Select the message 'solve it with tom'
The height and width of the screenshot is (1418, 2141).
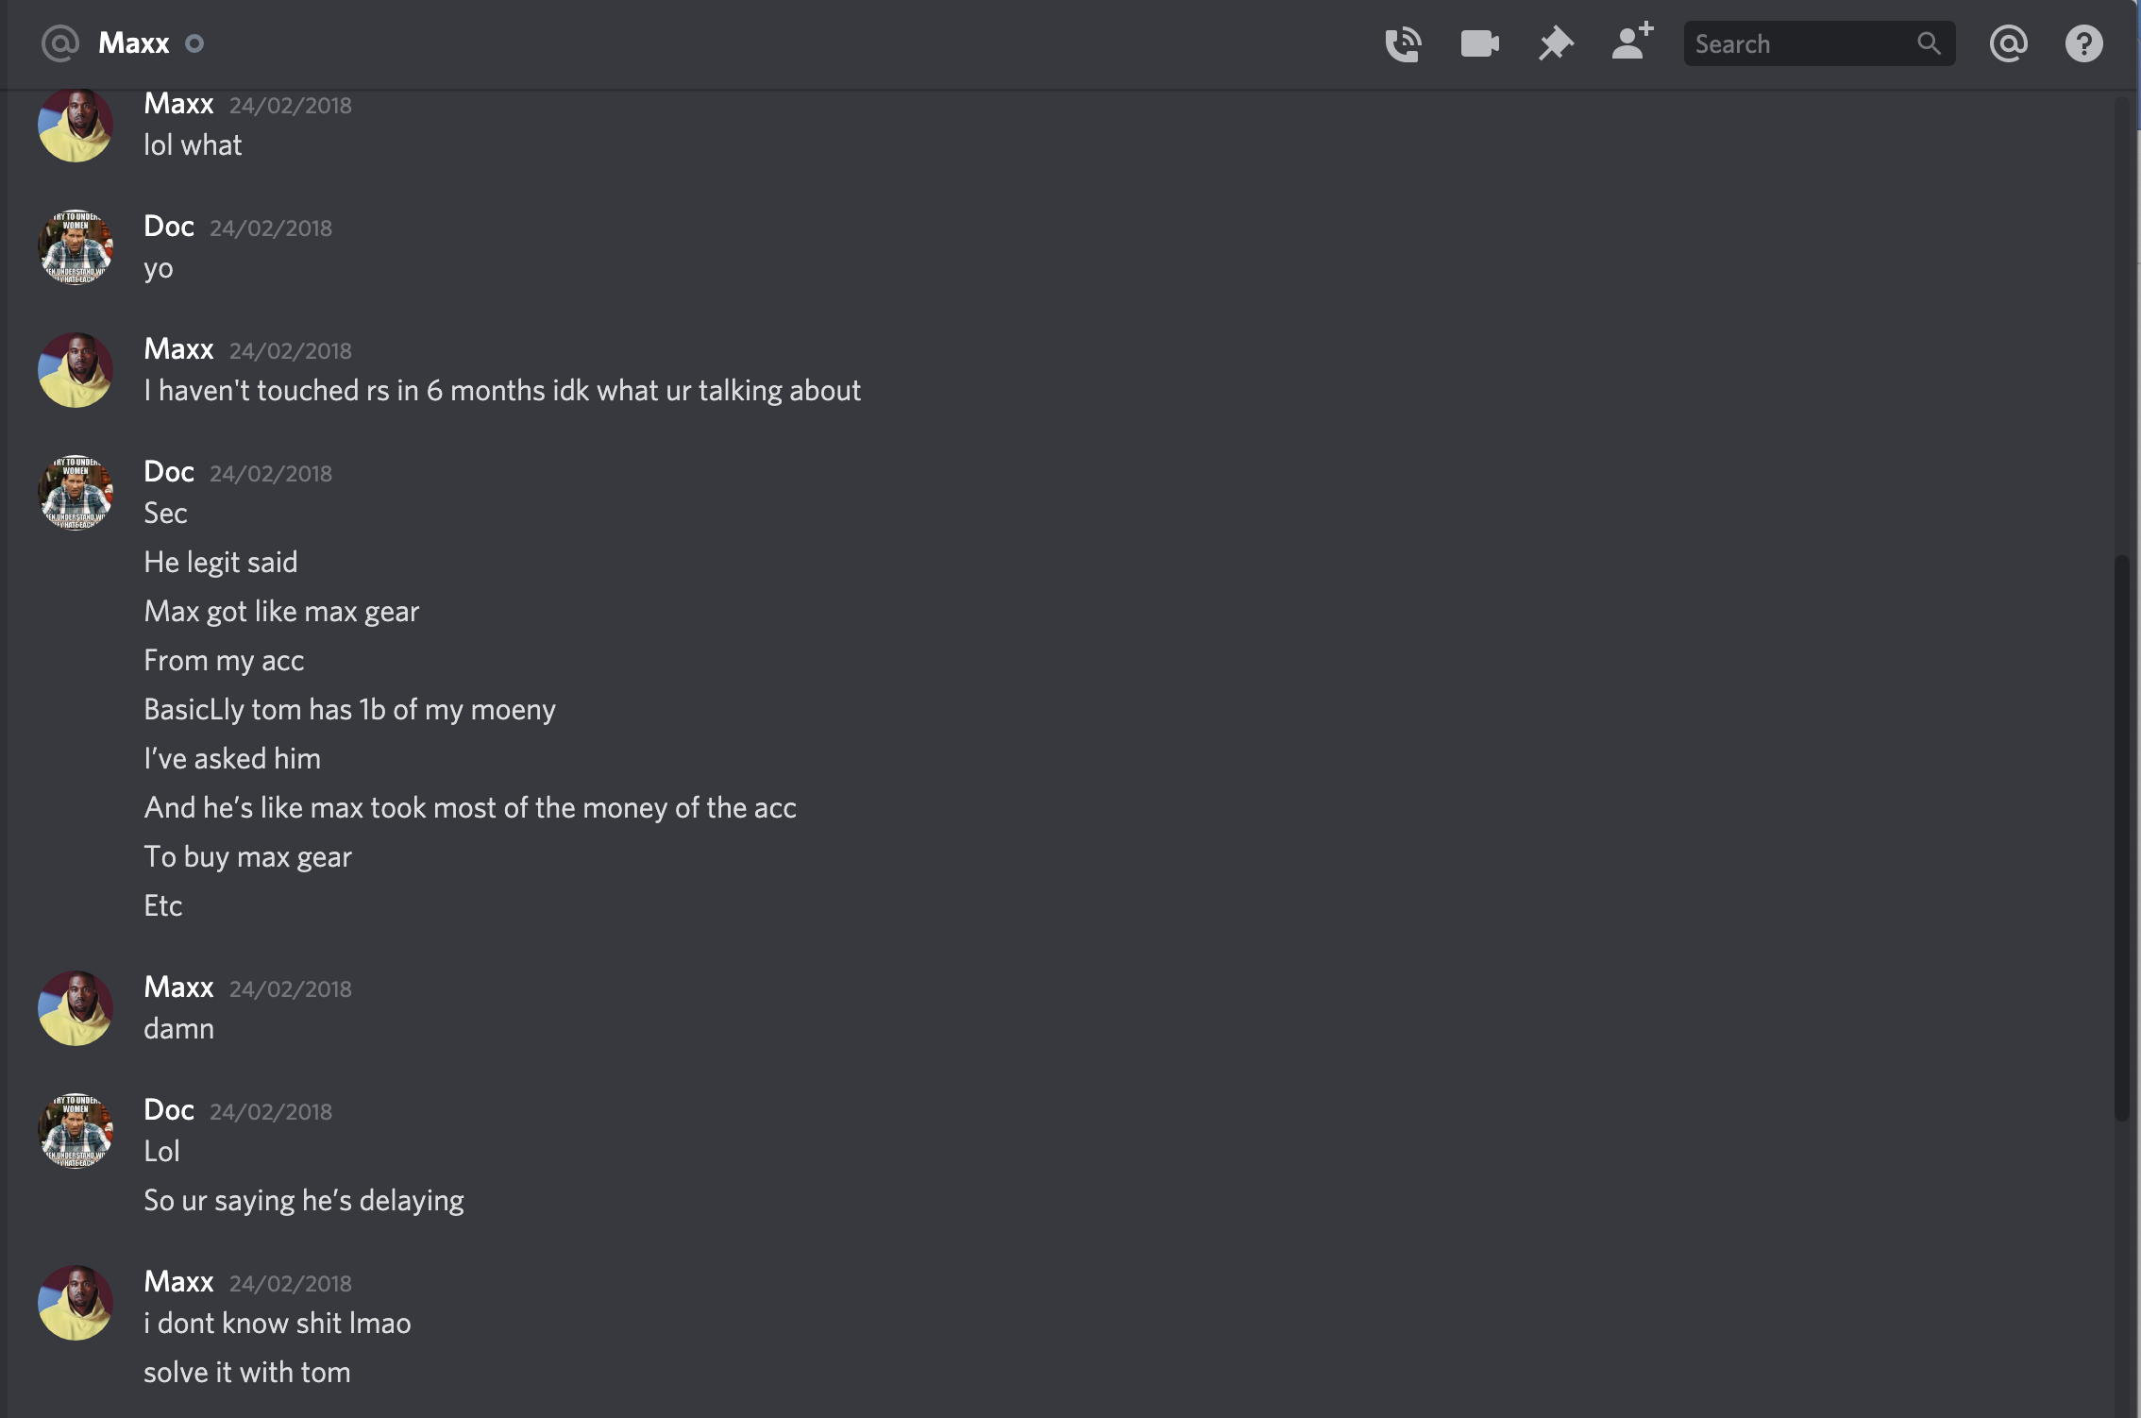point(247,1372)
